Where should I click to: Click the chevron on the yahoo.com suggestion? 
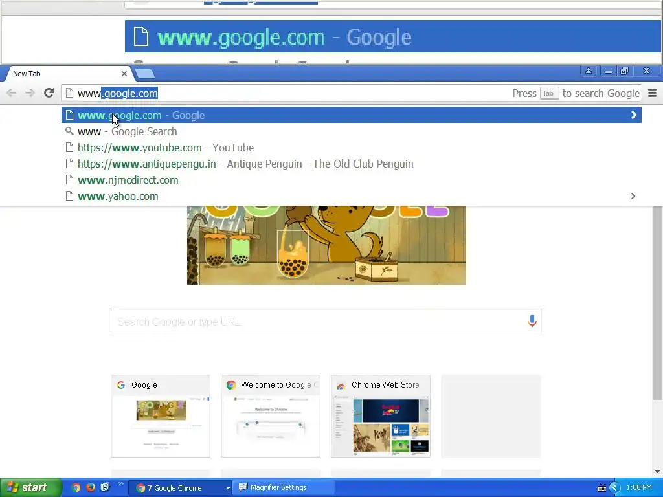[633, 196]
